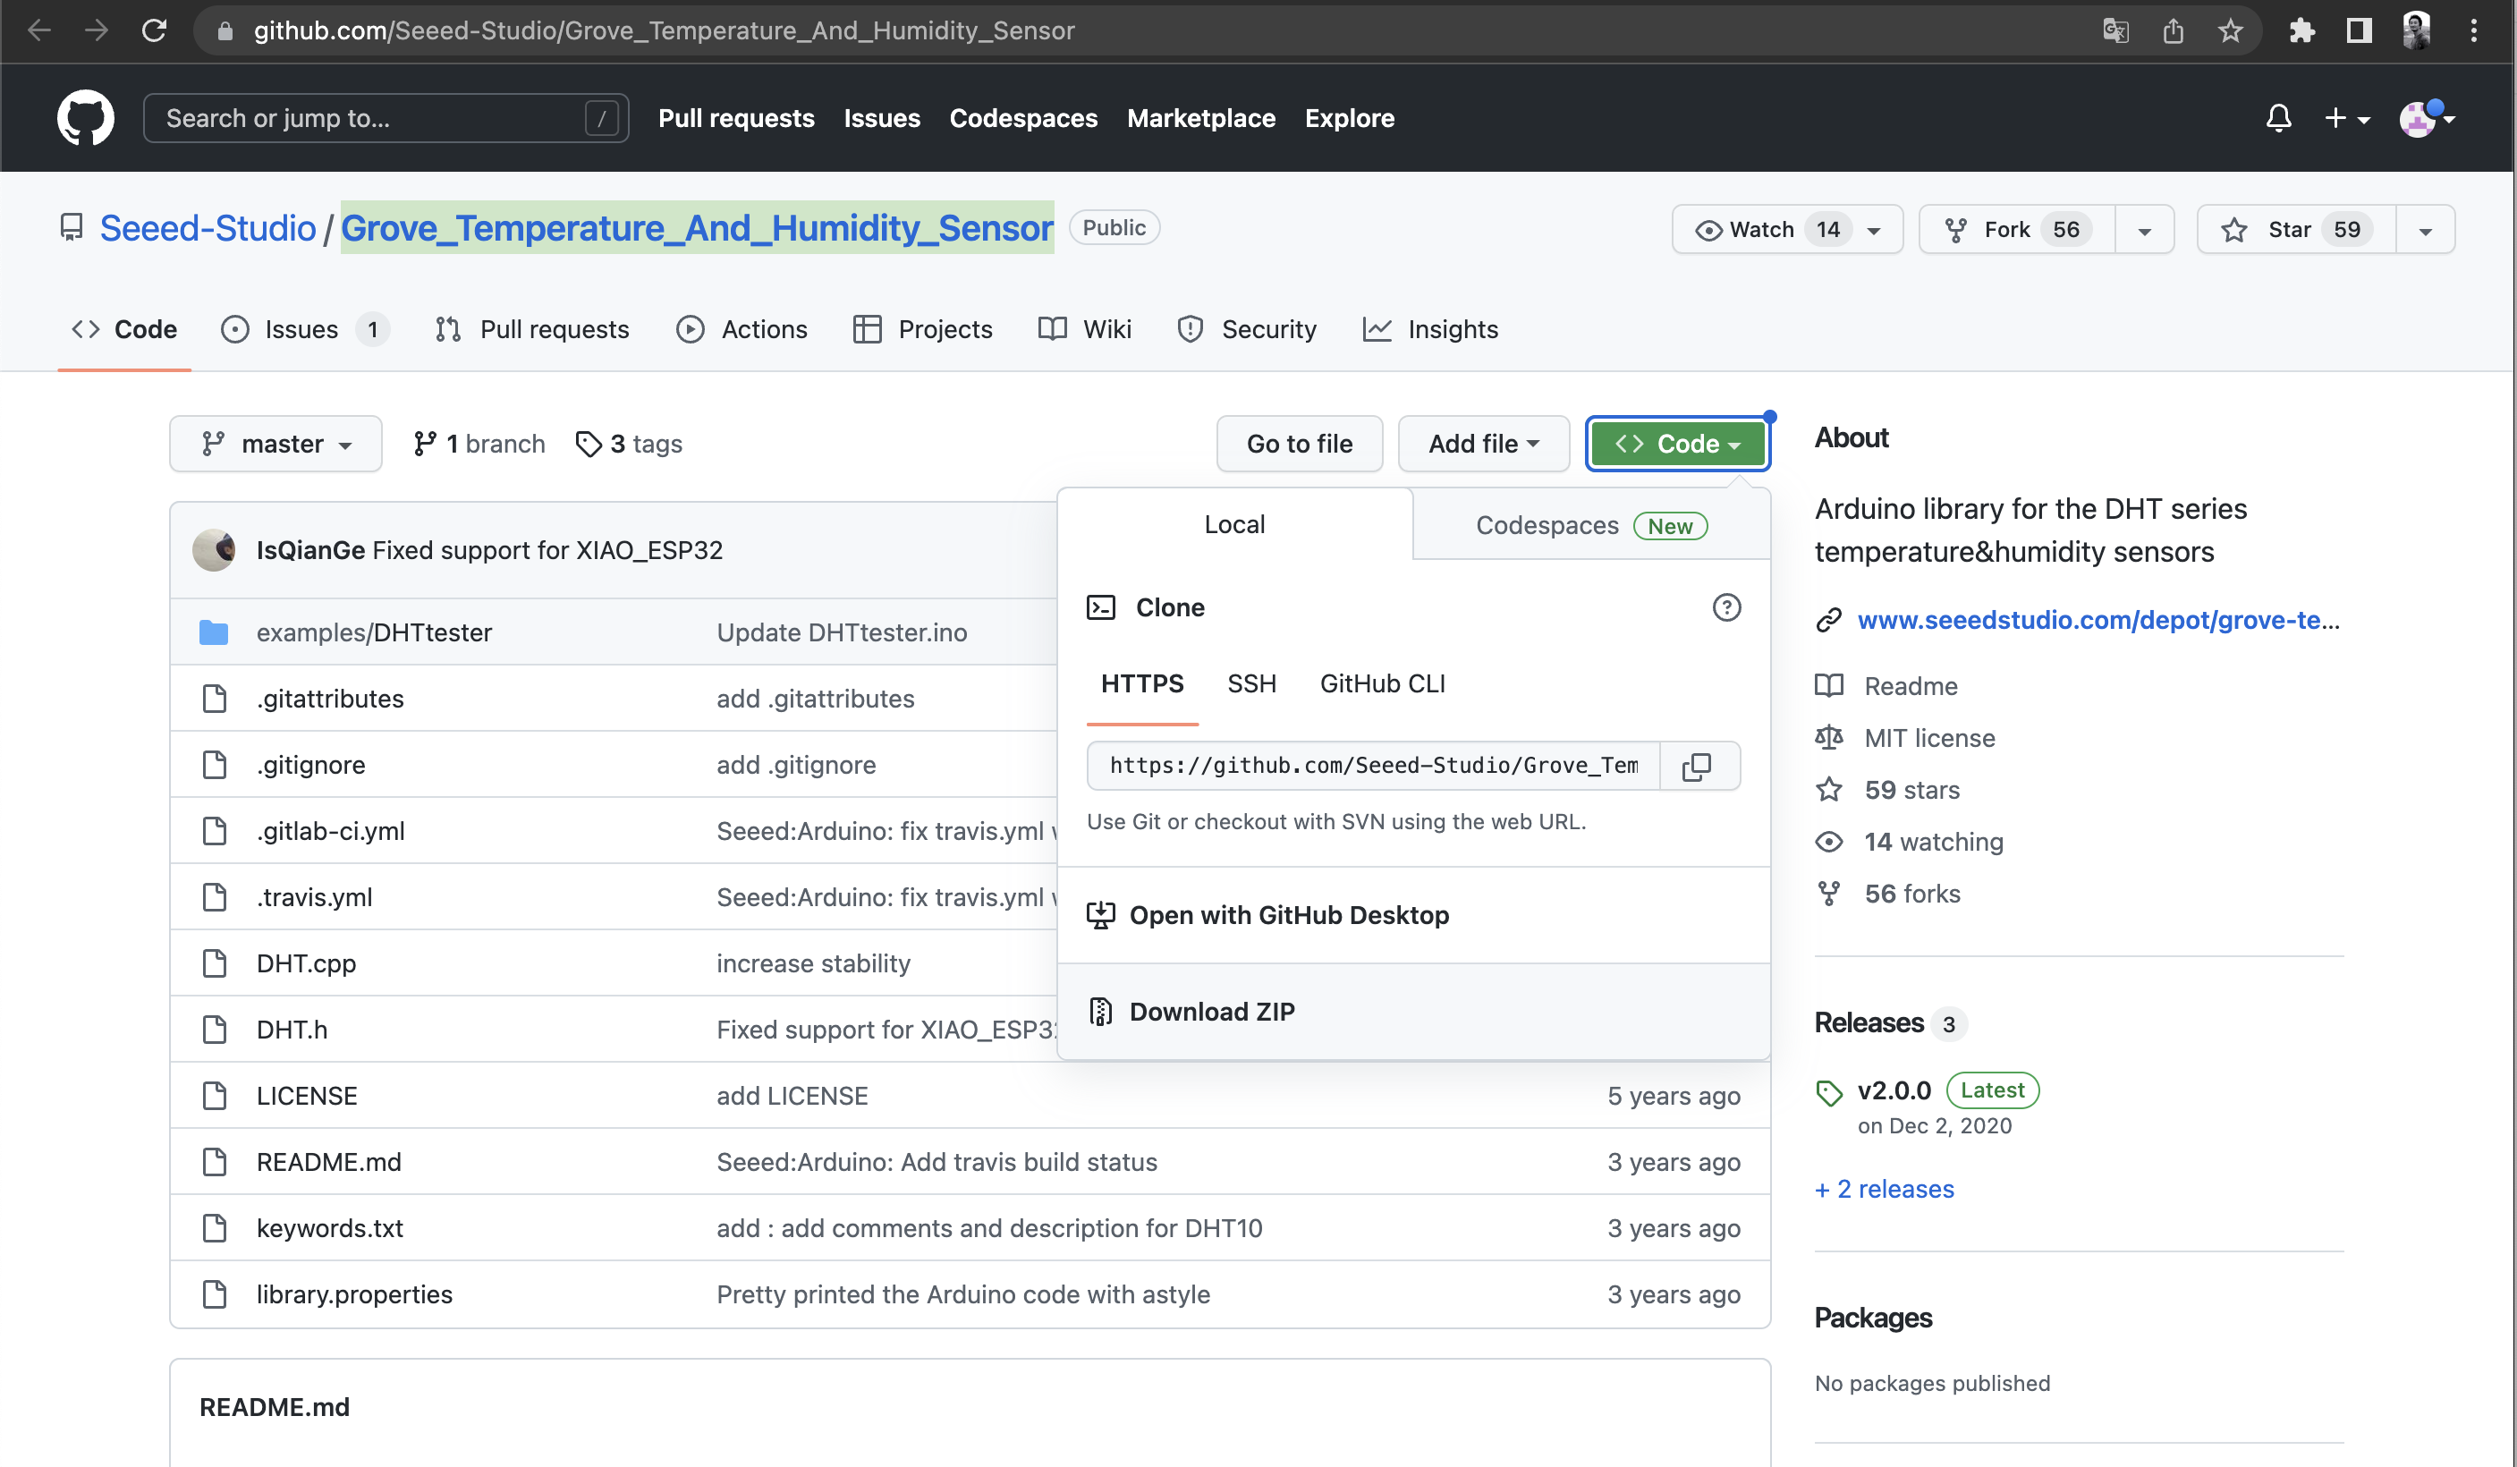Click the share page icon in address bar
The image size is (2517, 1467).
click(2174, 31)
